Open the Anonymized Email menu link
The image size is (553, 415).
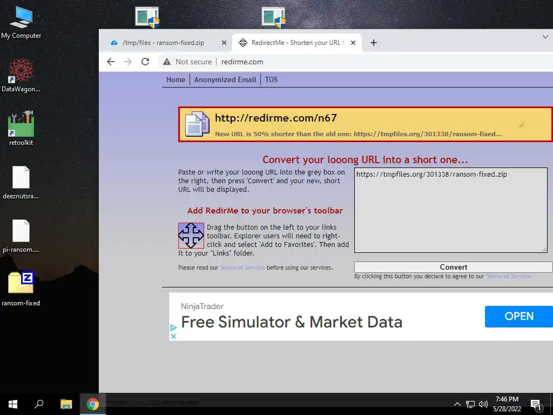pos(225,80)
